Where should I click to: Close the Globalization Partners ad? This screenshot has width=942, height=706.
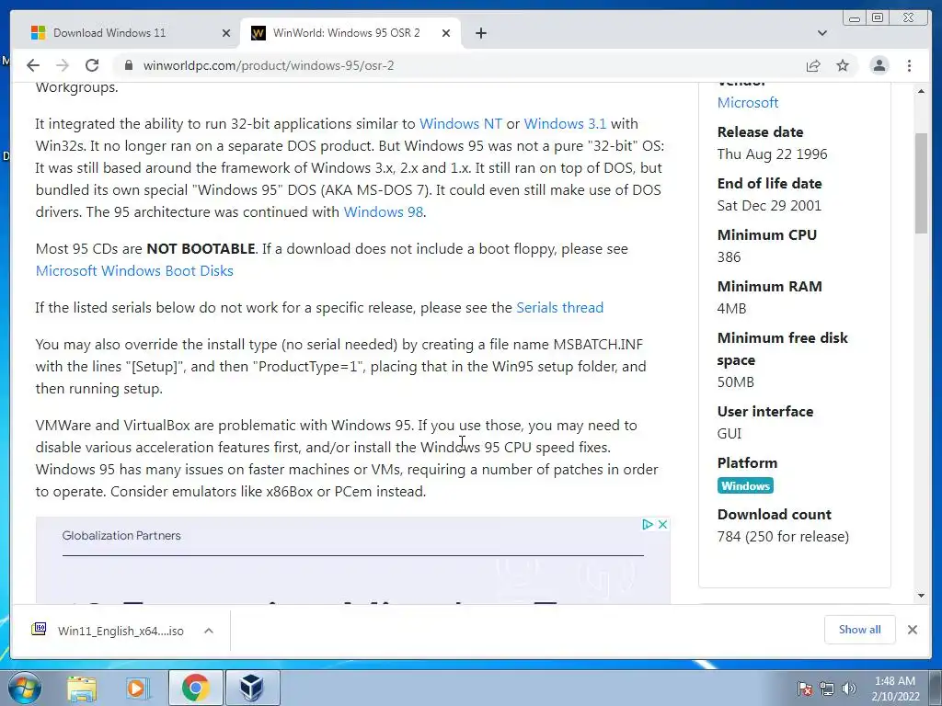(662, 524)
